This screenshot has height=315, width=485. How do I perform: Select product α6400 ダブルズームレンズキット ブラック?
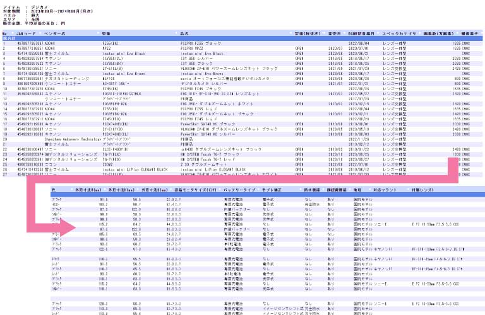pos(221,149)
